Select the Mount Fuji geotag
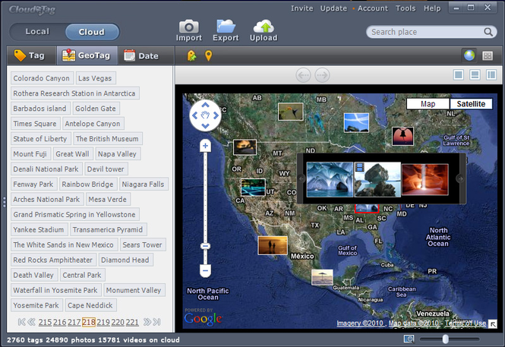The height and width of the screenshot is (347, 505). [30, 154]
